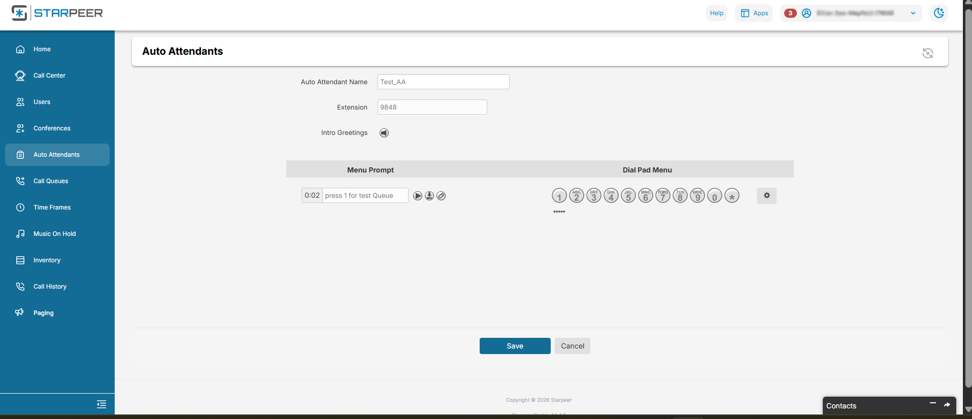
Task: Go to Call Queues in sidebar
Action: coord(51,181)
